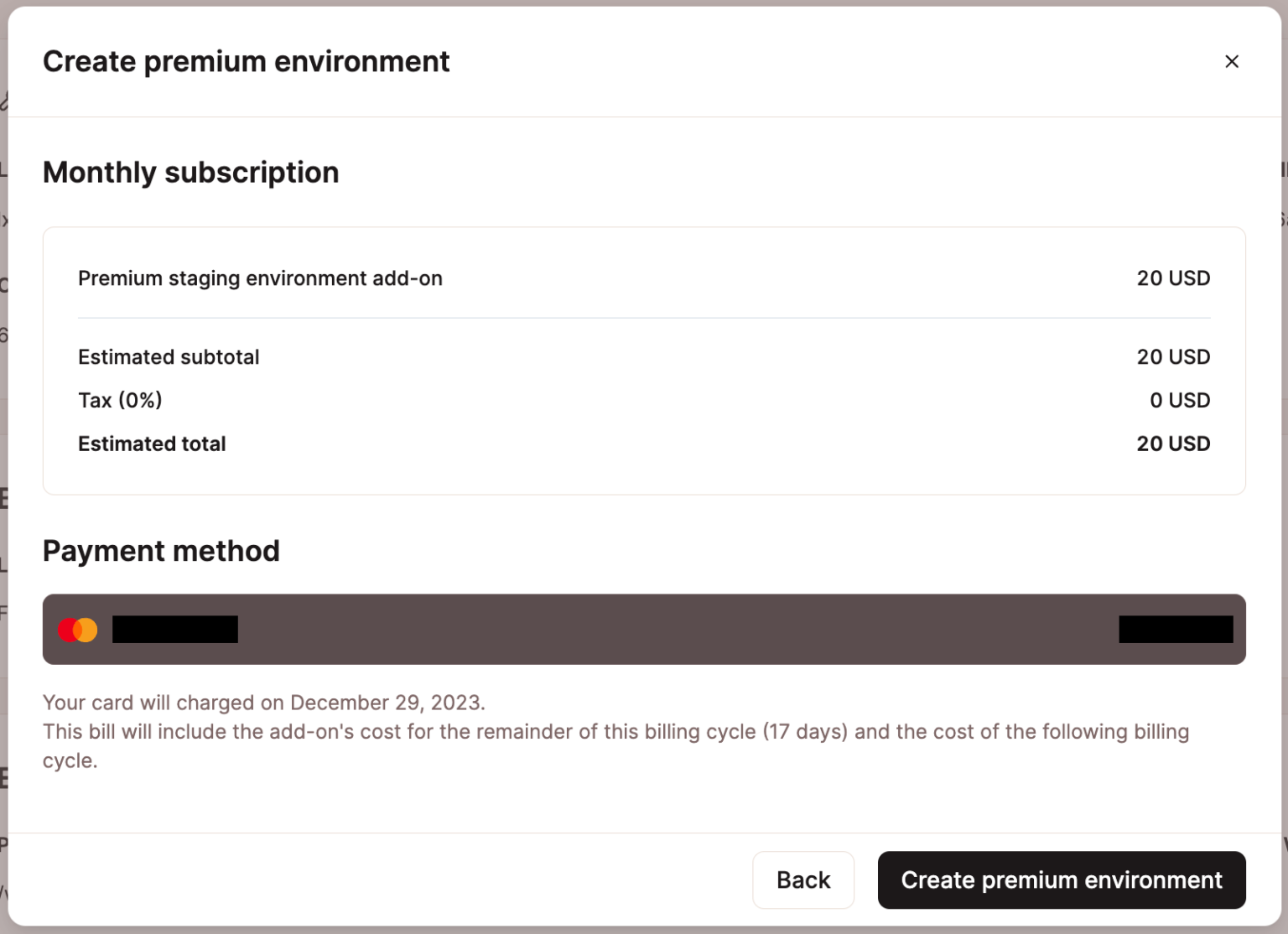Select the saved Mastercard payment method row

pos(646,629)
